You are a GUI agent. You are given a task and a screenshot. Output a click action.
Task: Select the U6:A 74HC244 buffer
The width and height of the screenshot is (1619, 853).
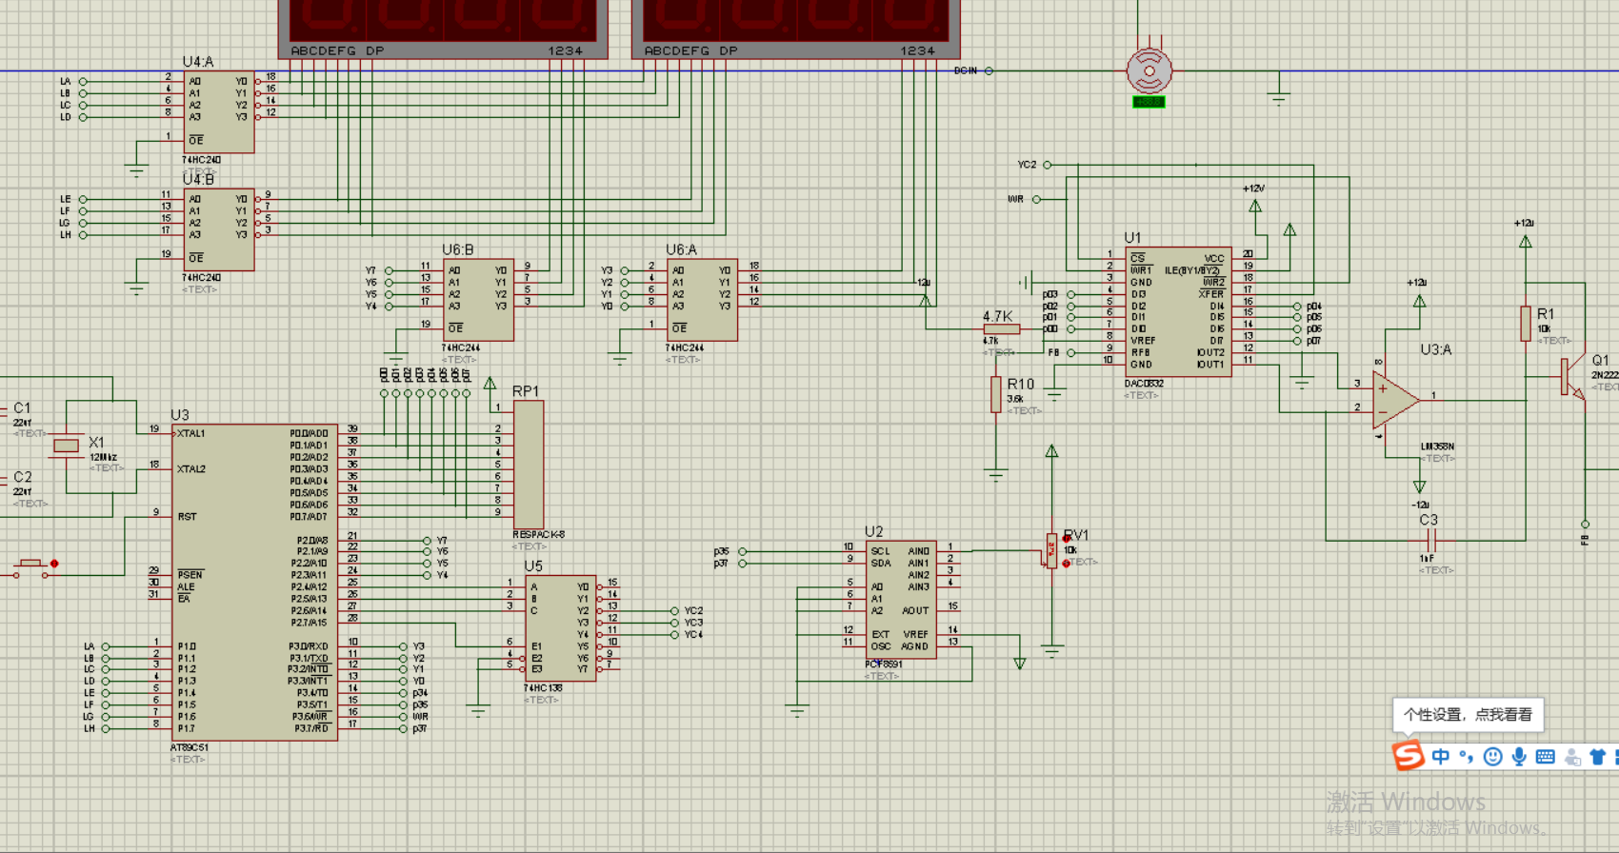tap(702, 300)
